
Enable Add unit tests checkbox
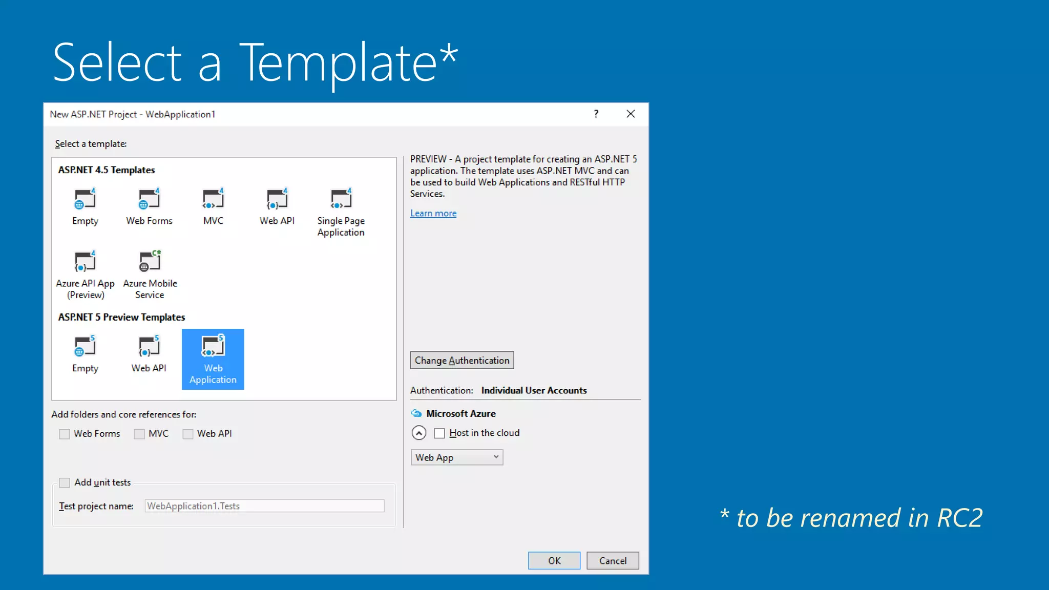click(x=64, y=482)
